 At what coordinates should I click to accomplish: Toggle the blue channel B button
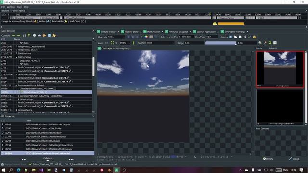click(137, 37)
